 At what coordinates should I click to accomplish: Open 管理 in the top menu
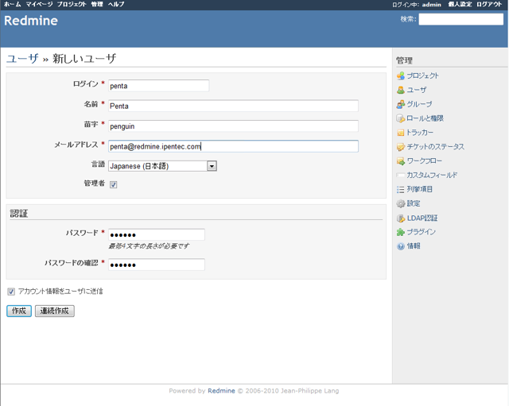tap(97, 4)
